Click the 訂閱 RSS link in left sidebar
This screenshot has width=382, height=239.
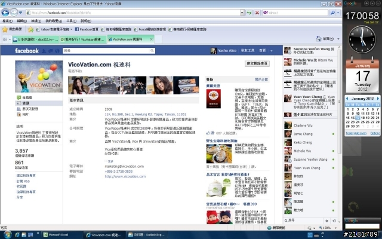pos(23,181)
